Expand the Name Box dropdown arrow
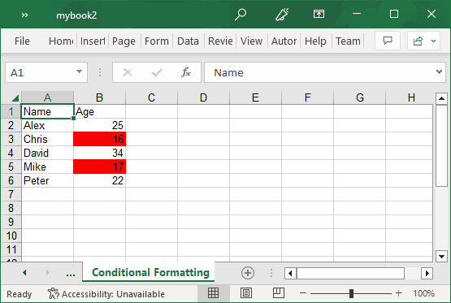 pyautogui.click(x=79, y=71)
